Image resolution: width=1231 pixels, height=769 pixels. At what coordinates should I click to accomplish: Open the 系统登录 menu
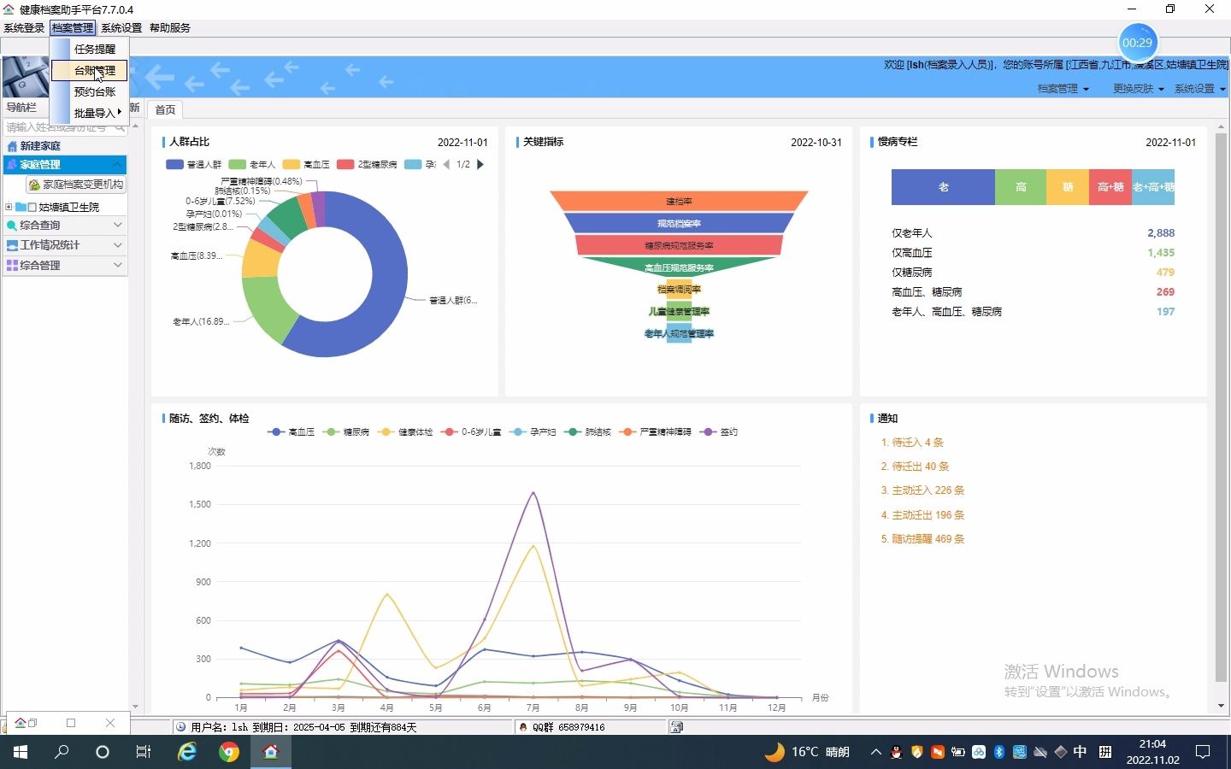(x=24, y=28)
